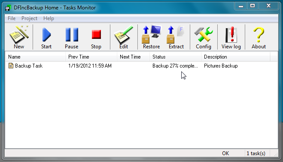The width and height of the screenshot is (283, 162).
Task: Edit the backup task settings
Action: (x=124, y=37)
